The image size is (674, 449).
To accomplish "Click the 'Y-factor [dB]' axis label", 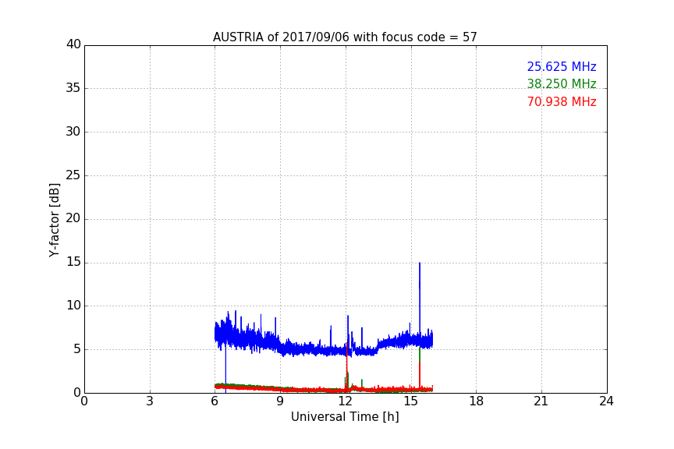I will tap(54, 220).
